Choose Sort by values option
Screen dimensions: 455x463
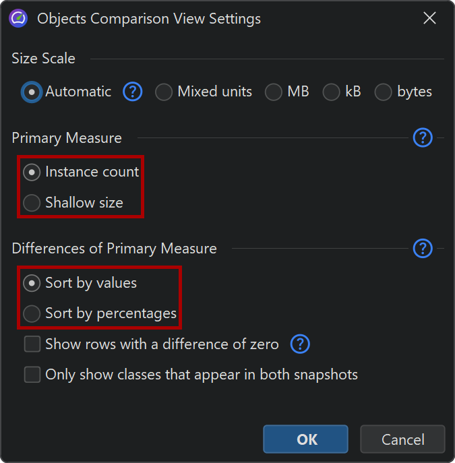(x=32, y=283)
